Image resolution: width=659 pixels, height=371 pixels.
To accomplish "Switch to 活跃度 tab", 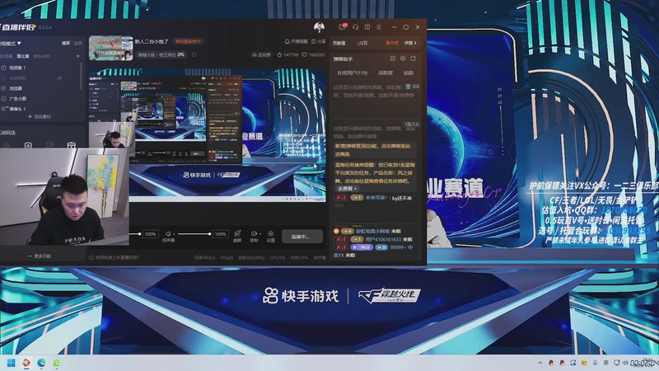I will click(385, 73).
